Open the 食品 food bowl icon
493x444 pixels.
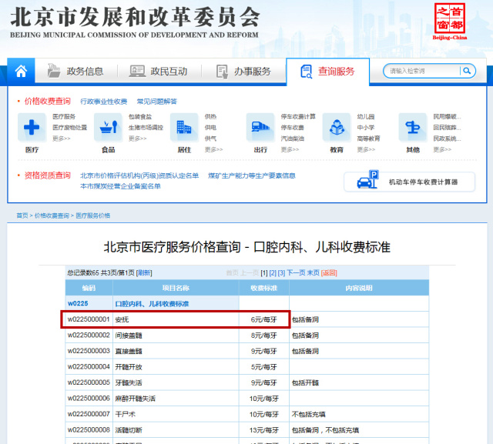coord(108,127)
